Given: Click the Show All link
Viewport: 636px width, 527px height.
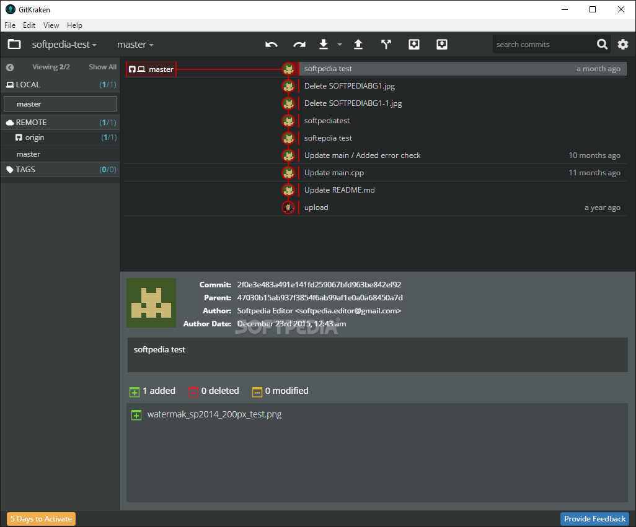Looking at the screenshot, I should (x=103, y=67).
